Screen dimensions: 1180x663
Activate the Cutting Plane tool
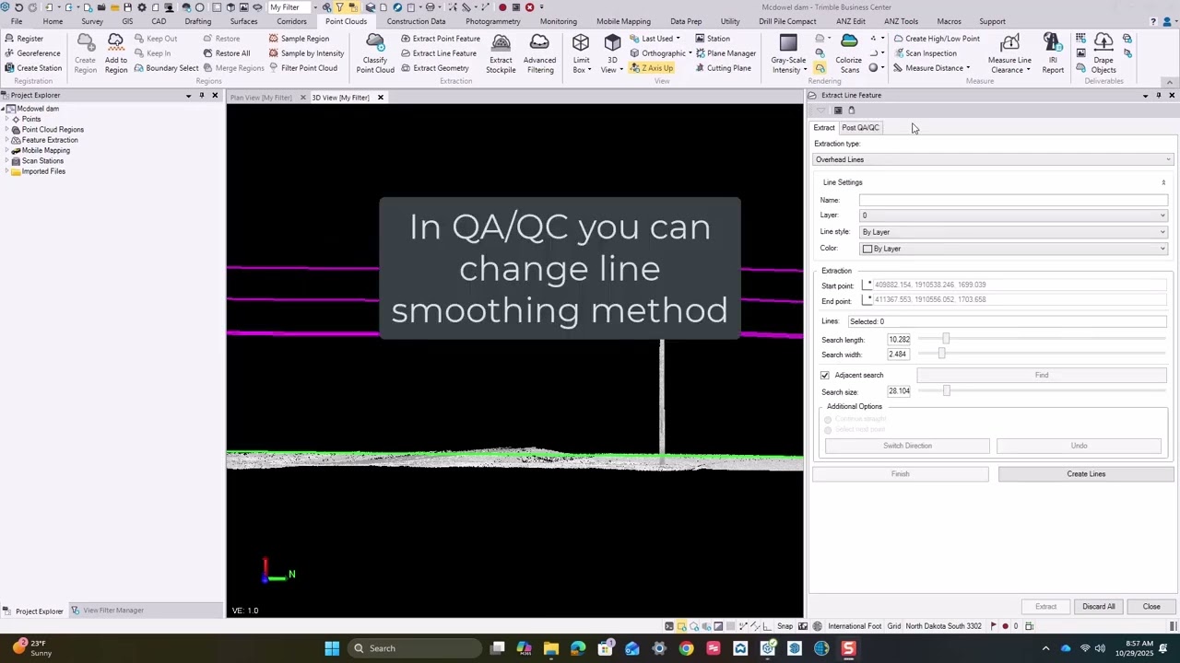pos(723,68)
